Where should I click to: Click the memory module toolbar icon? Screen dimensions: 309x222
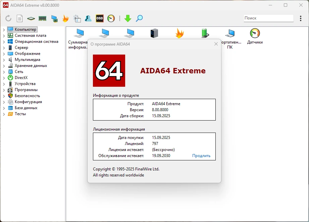tap(42, 18)
